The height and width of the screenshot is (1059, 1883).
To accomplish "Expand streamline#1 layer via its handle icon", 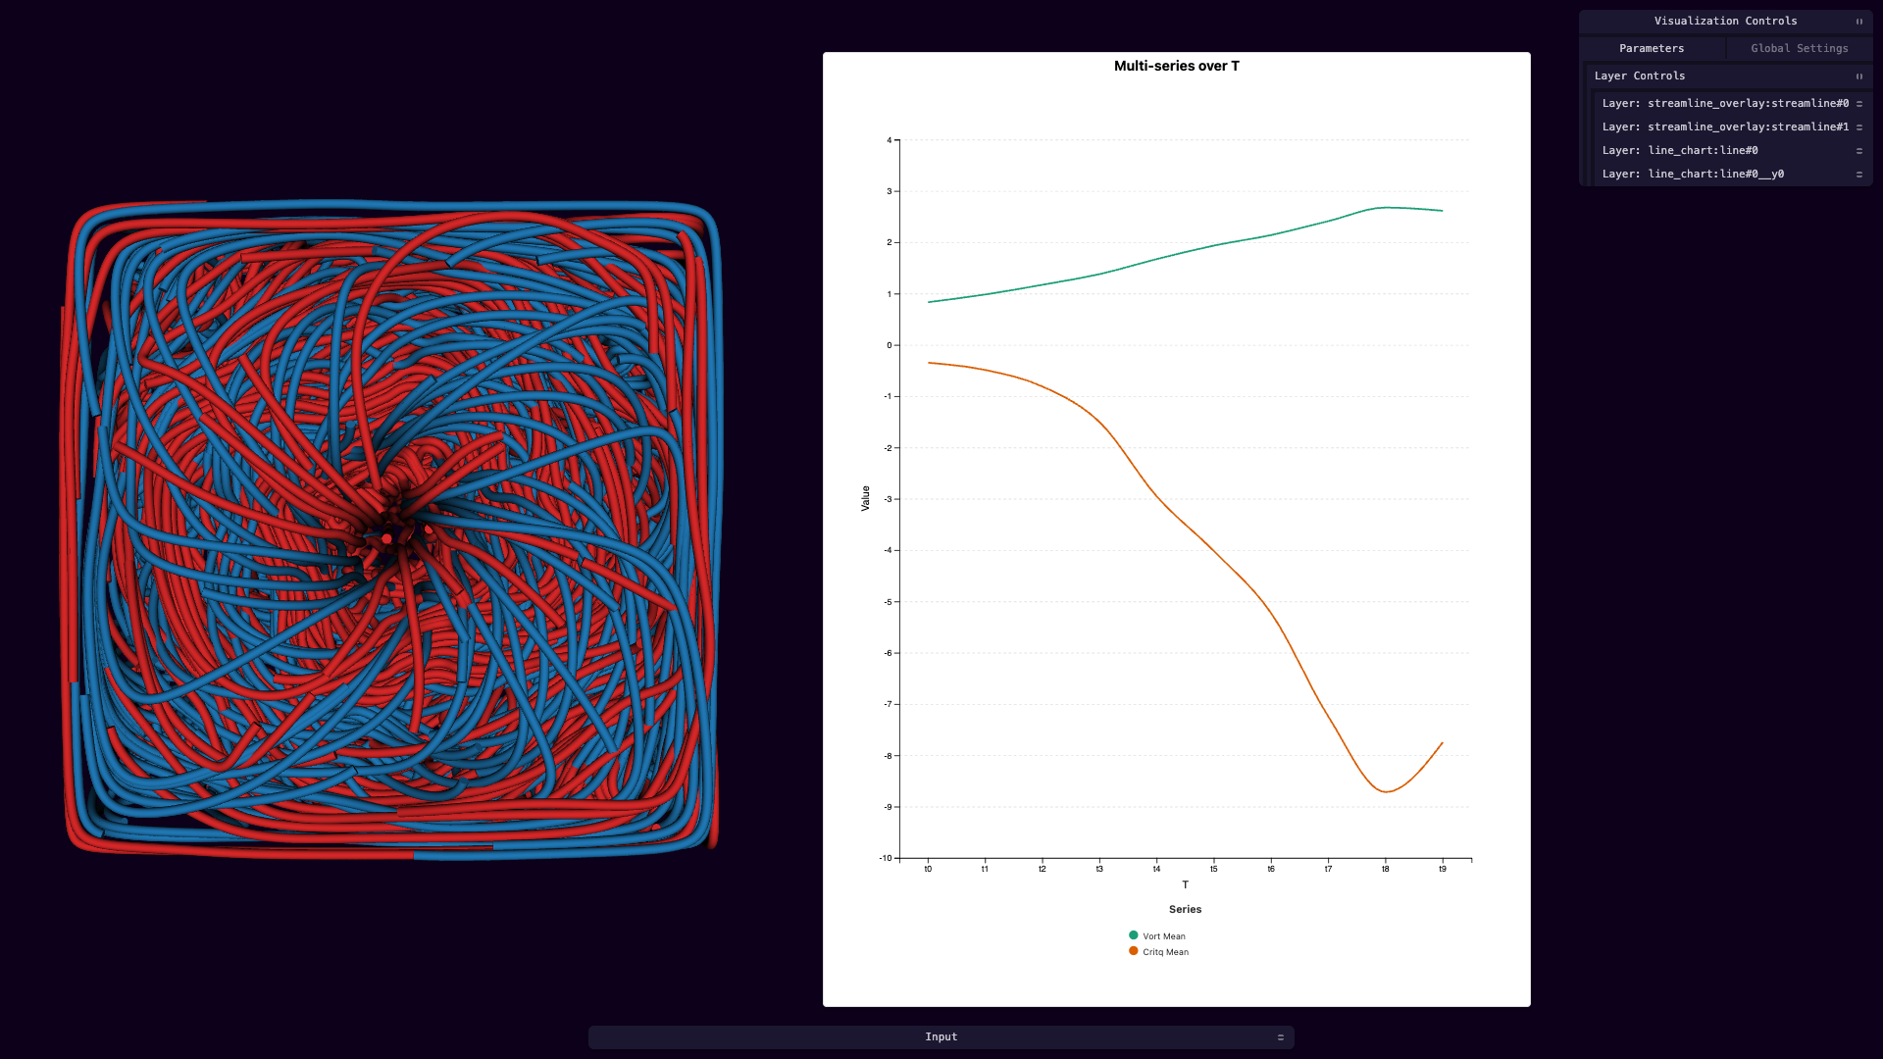I will click(x=1858, y=127).
